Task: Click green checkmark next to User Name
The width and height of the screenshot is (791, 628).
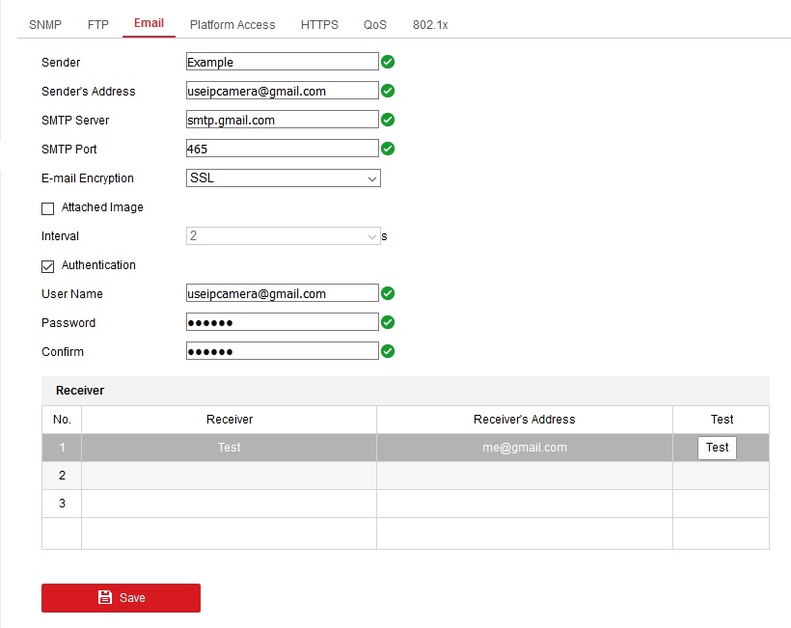Action: point(388,293)
